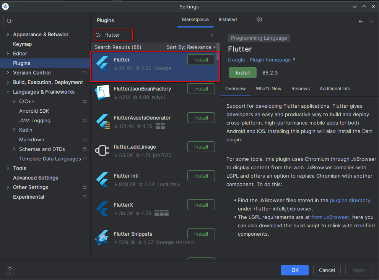
Task: Click the FlutterX plugin icon
Action: (x=102, y=209)
